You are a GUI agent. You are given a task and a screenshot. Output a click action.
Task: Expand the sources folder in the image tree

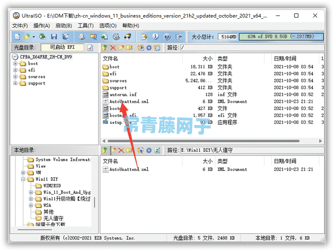[x=15, y=77]
